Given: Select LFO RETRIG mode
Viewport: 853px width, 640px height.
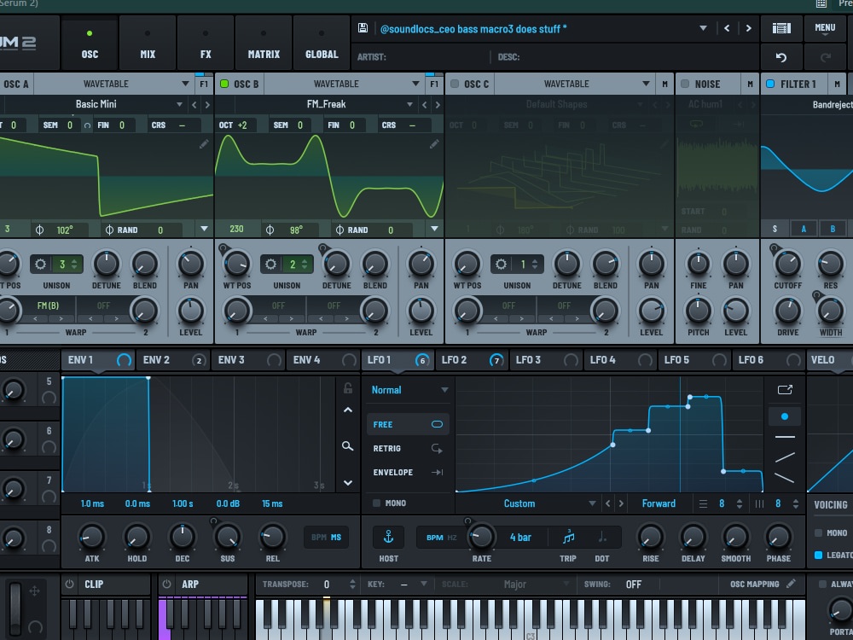Looking at the screenshot, I should [408, 449].
